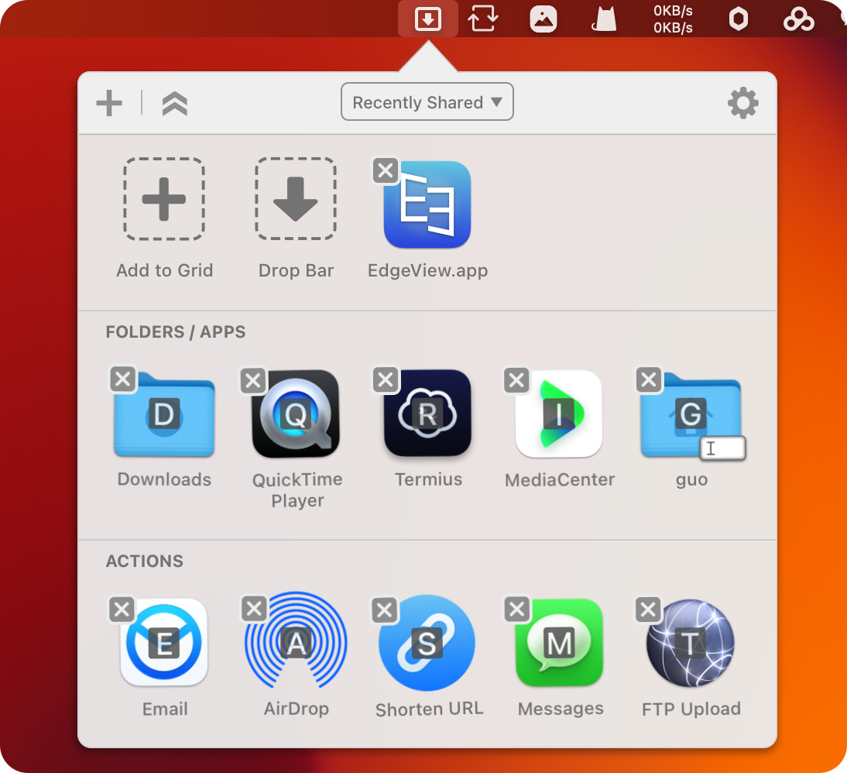Viewport: 847px width, 773px height.
Task: Remove MediaCenter with its X button
Action: pyautogui.click(x=517, y=380)
